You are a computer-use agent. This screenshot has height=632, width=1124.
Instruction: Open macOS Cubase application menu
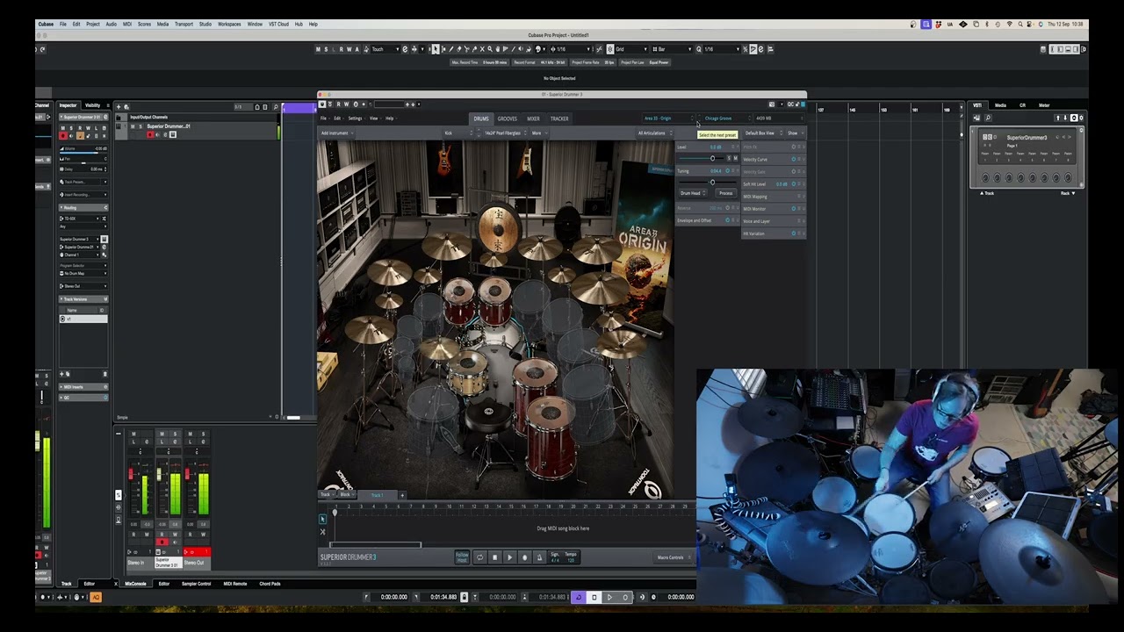click(x=45, y=24)
